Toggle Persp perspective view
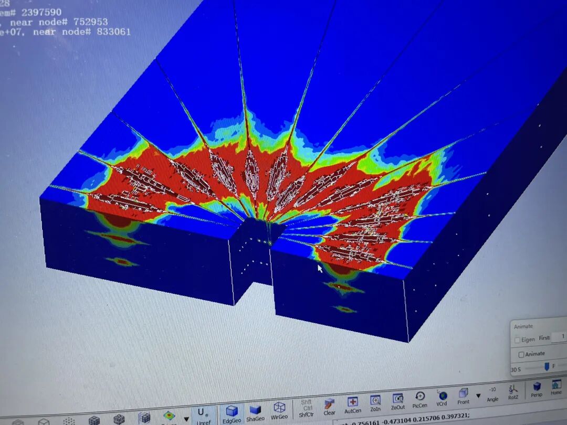This screenshot has width=567, height=425. point(537,390)
